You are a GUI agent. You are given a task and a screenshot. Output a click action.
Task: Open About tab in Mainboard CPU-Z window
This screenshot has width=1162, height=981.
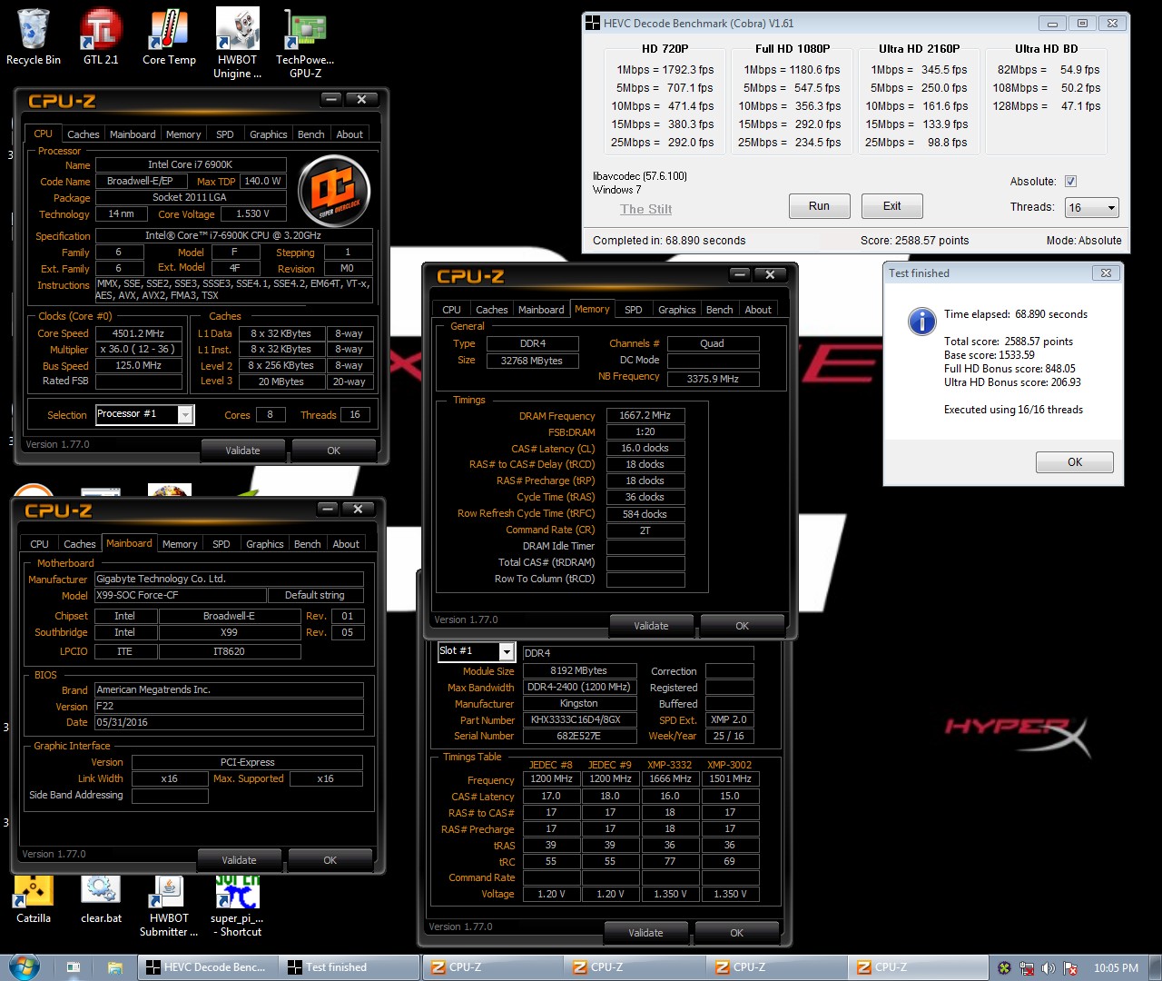click(x=346, y=544)
